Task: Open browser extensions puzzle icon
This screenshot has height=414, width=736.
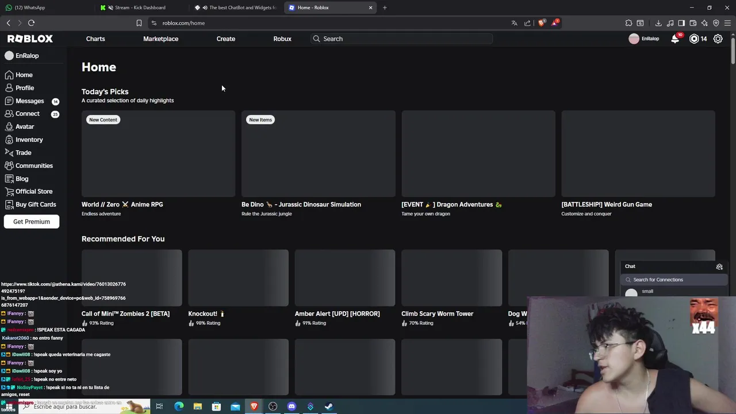Action: [628, 23]
